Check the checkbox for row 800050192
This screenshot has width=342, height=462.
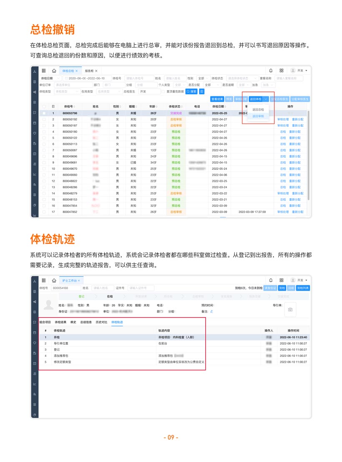[x=44, y=119]
